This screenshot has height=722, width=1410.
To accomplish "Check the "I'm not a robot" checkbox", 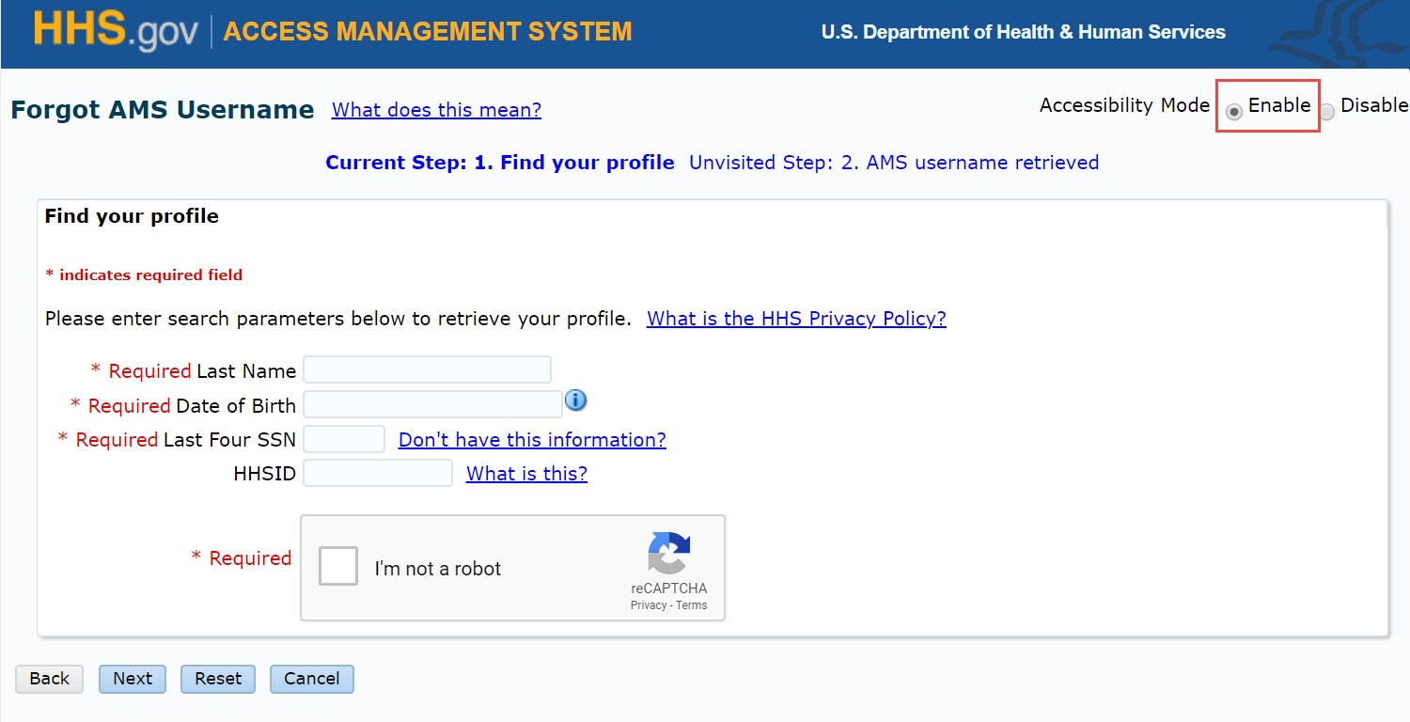I will point(337,565).
